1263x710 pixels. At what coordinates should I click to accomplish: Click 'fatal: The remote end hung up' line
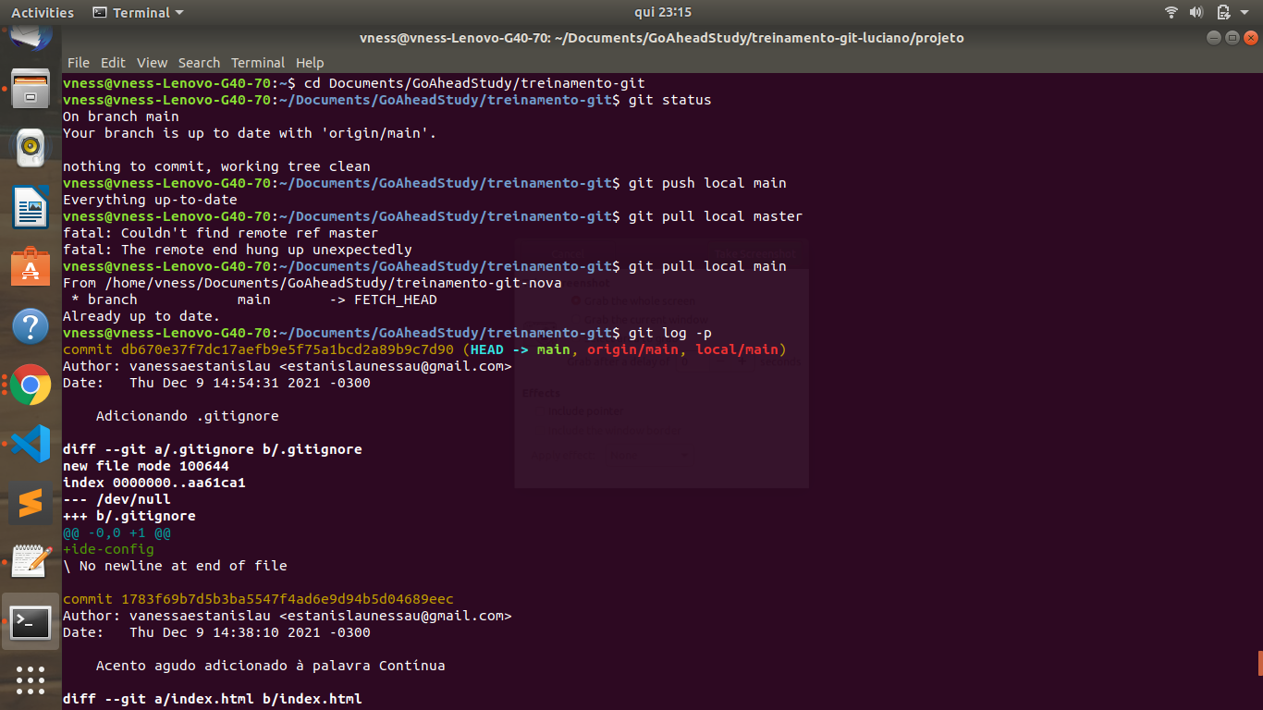(238, 250)
